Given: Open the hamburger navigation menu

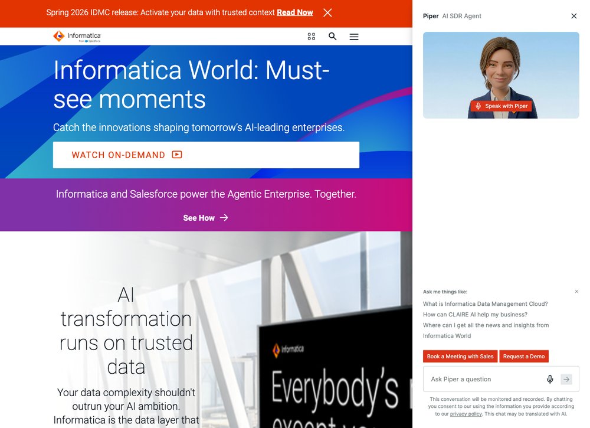Looking at the screenshot, I should pos(353,37).
